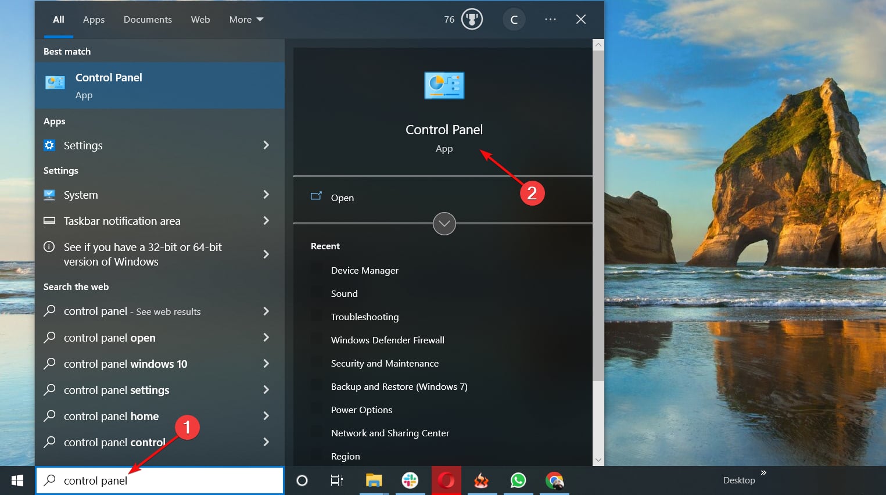Close the search panel with X
This screenshot has width=886, height=495.
point(580,19)
